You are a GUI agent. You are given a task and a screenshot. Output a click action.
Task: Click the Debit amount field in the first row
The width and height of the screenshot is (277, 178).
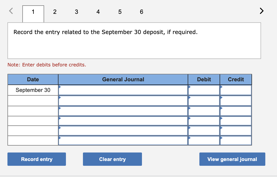(204, 90)
